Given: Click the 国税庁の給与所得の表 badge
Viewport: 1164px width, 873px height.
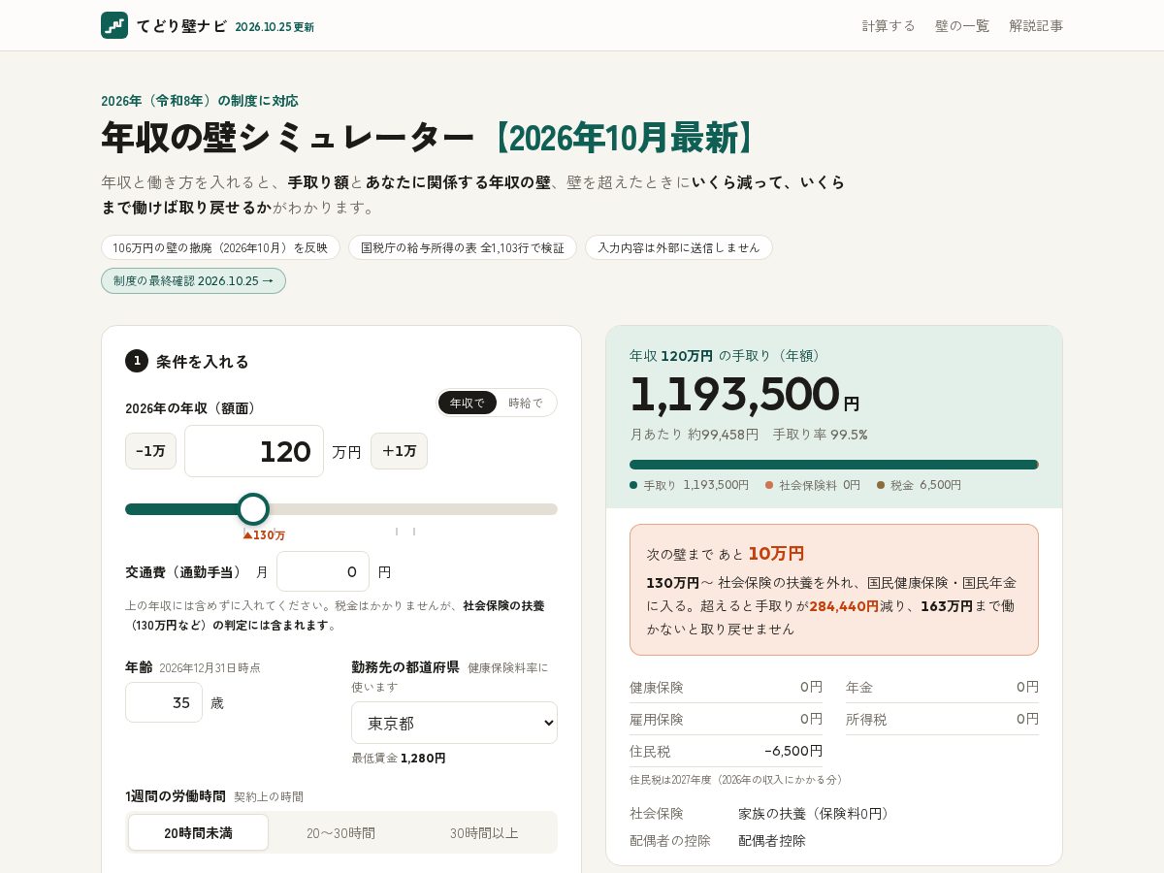Looking at the screenshot, I should coord(463,247).
